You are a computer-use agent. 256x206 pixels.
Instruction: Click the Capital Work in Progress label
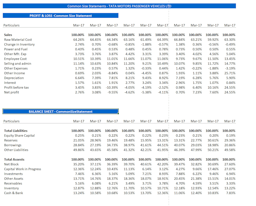click(23, 169)
